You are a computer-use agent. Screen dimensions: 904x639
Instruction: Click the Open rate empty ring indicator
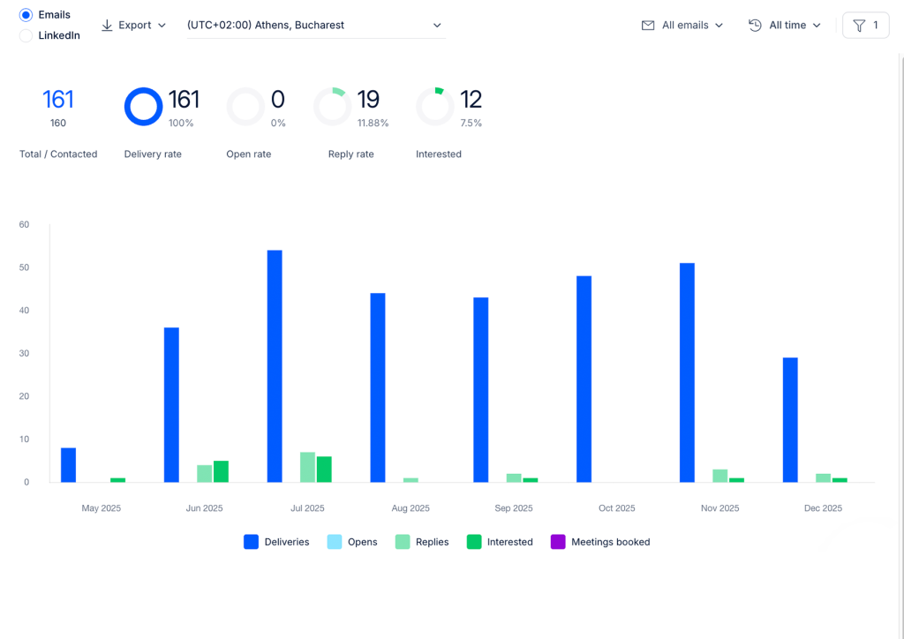(x=245, y=107)
